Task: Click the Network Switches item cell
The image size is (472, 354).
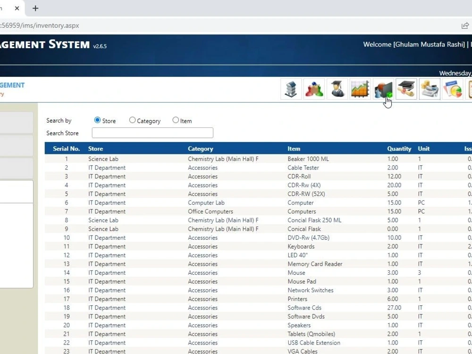Action: pyautogui.click(x=311, y=290)
